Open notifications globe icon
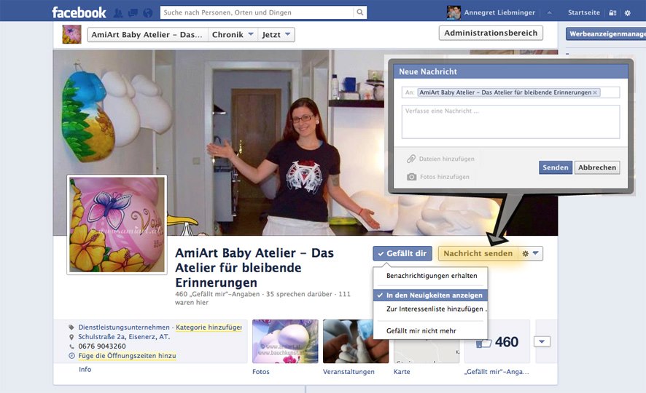646x393 pixels. tap(147, 13)
